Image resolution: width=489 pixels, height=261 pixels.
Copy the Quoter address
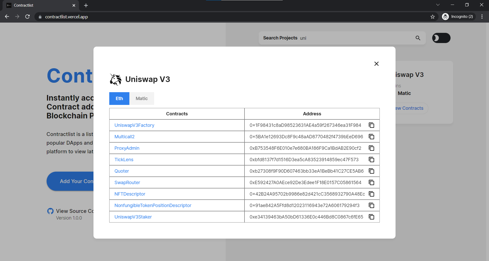pos(372,171)
